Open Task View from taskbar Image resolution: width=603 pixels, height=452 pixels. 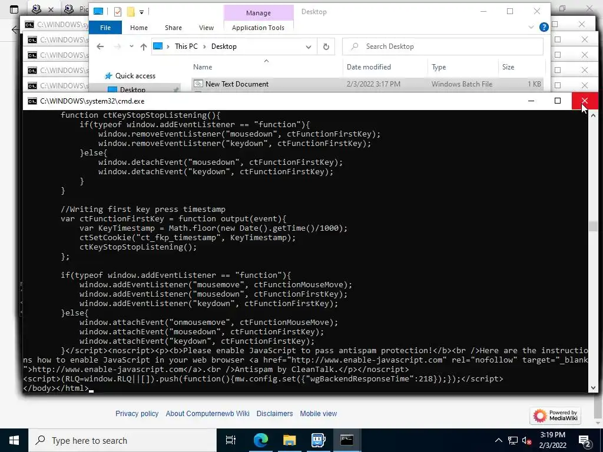coord(231,440)
